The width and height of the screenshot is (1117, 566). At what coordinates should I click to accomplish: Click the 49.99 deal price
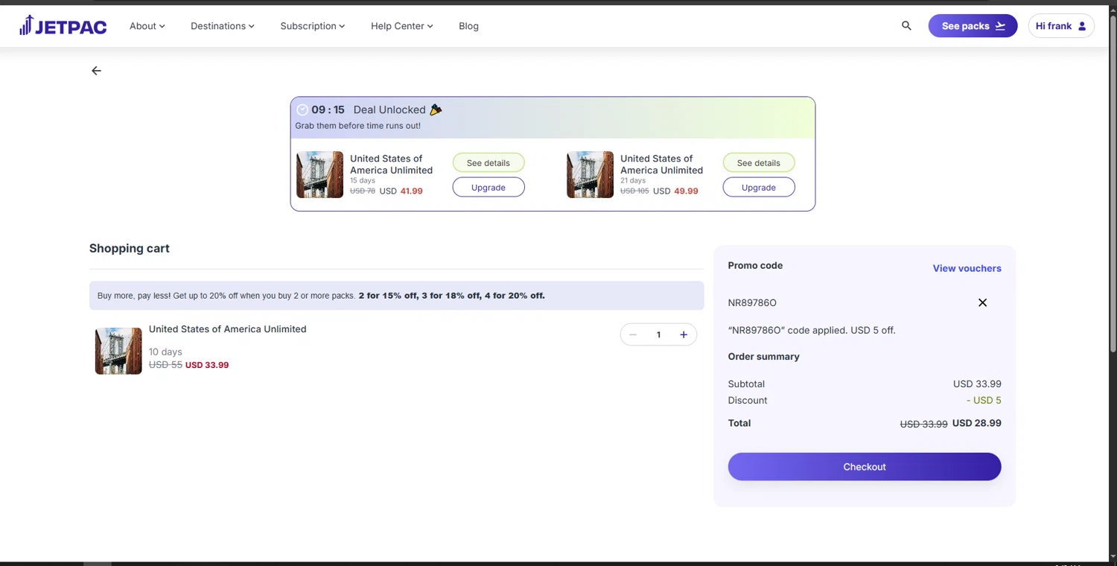tap(686, 191)
